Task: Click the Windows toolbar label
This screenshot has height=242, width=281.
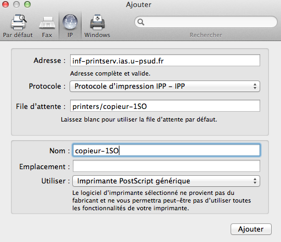Action: pyautogui.click(x=97, y=35)
